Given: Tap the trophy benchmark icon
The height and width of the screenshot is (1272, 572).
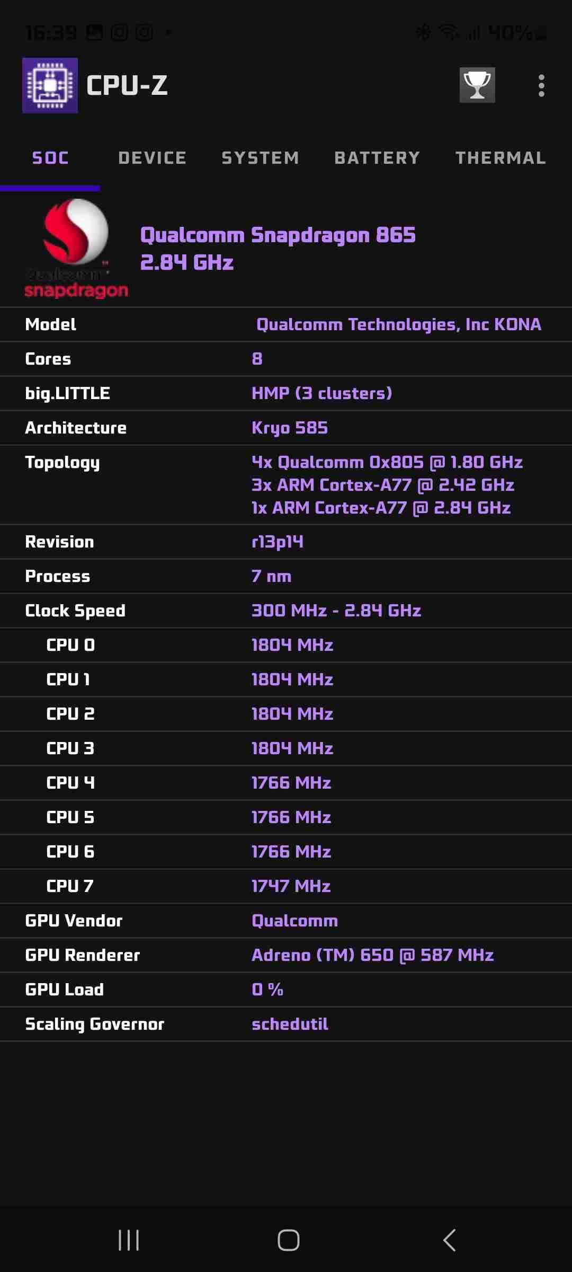Looking at the screenshot, I should click(477, 85).
